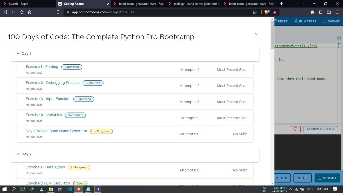Open Exercise 4 - Variables
Image resolution: width=343 pixels, height=193 pixels.
click(44, 115)
